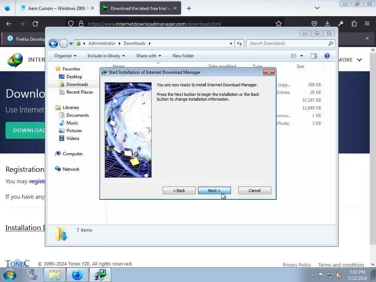Reload the current Firefox page
This screenshot has height=282, width=376.
pyautogui.click(x=35, y=24)
